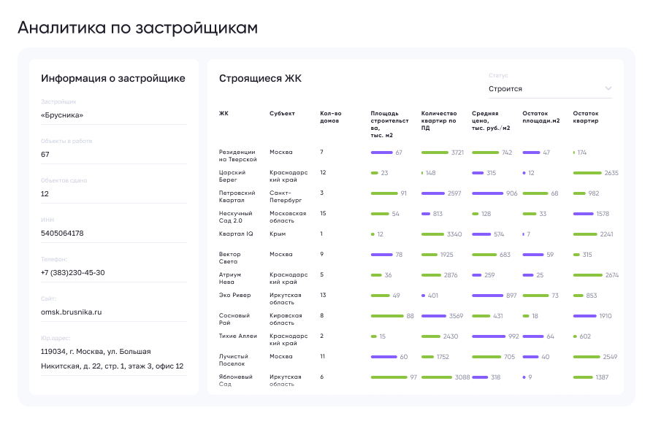Click the Остаток квартир column header
The image size is (653, 424).
click(586, 117)
